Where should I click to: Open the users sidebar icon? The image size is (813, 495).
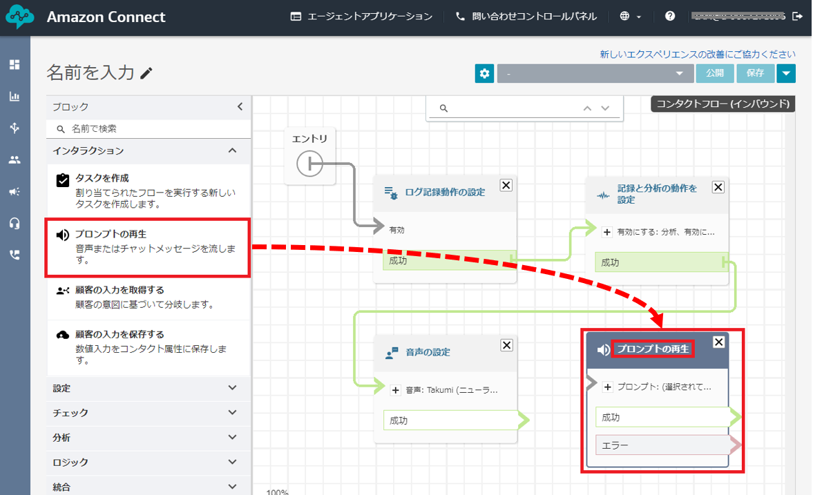point(15,159)
